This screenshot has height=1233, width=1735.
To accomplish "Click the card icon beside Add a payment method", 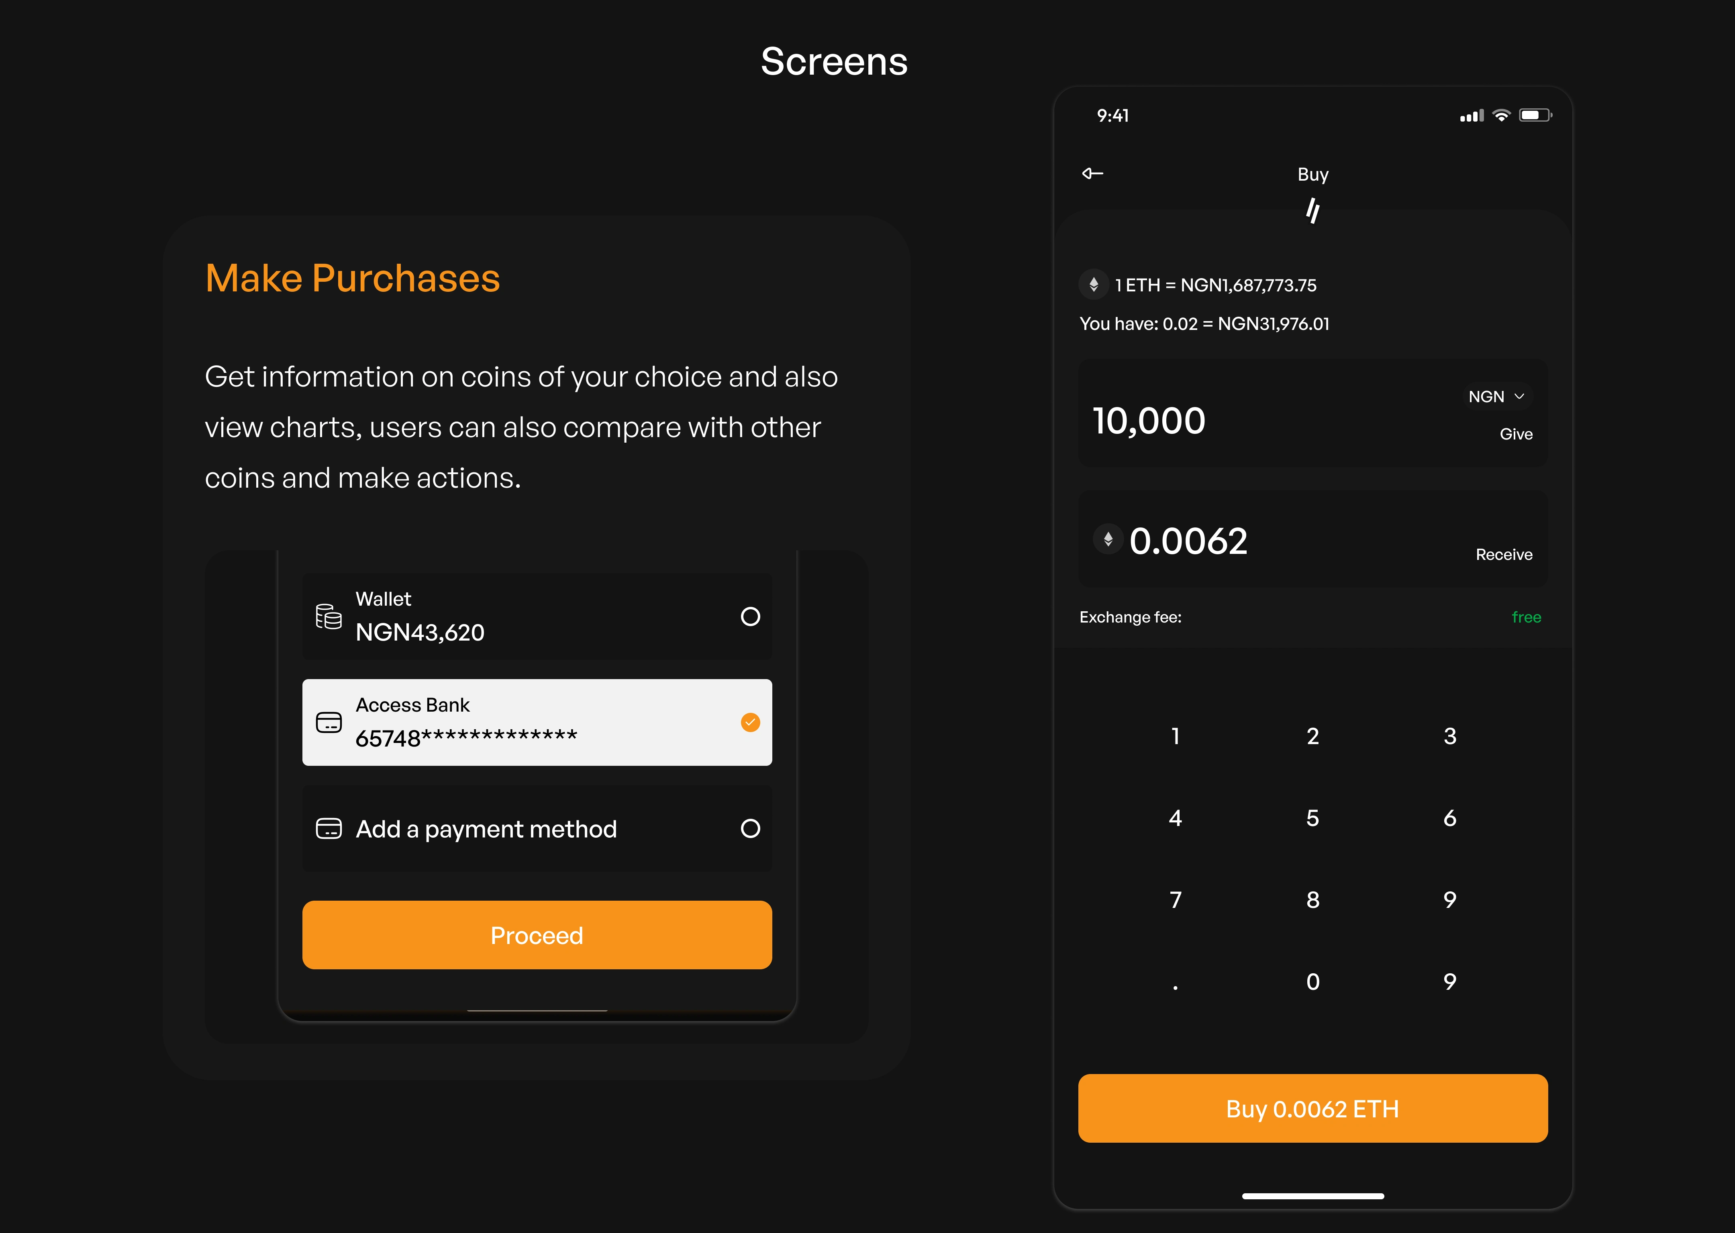I will point(329,828).
